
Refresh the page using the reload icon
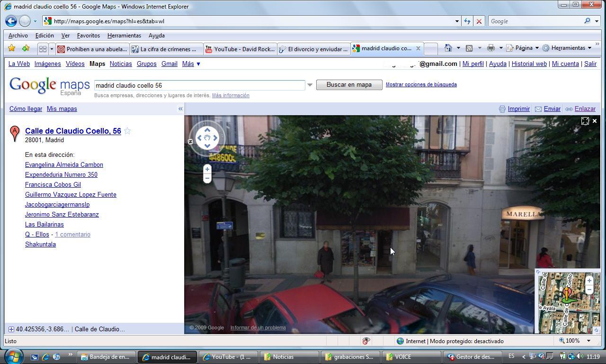pos(467,21)
